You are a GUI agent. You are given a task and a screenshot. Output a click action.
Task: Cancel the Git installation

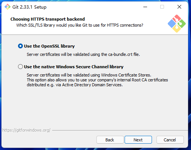[170, 140]
